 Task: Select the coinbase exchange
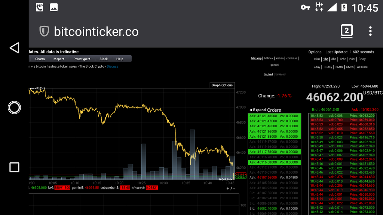pos(292,58)
